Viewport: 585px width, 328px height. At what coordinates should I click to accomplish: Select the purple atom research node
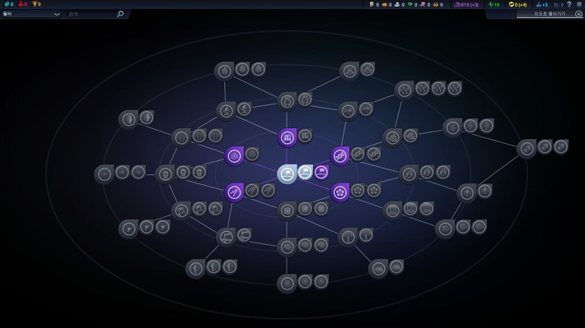(234, 155)
